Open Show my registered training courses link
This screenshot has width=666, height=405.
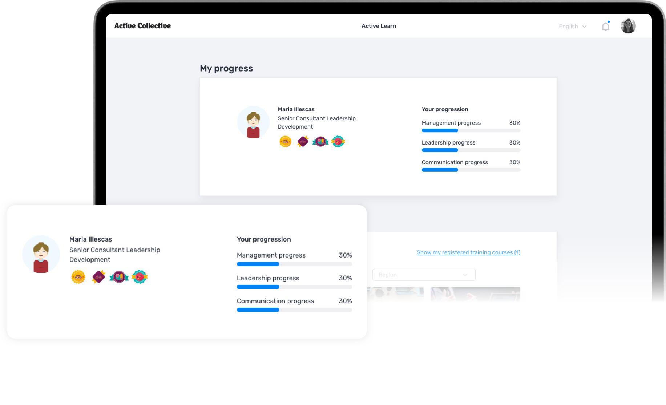[x=468, y=252]
